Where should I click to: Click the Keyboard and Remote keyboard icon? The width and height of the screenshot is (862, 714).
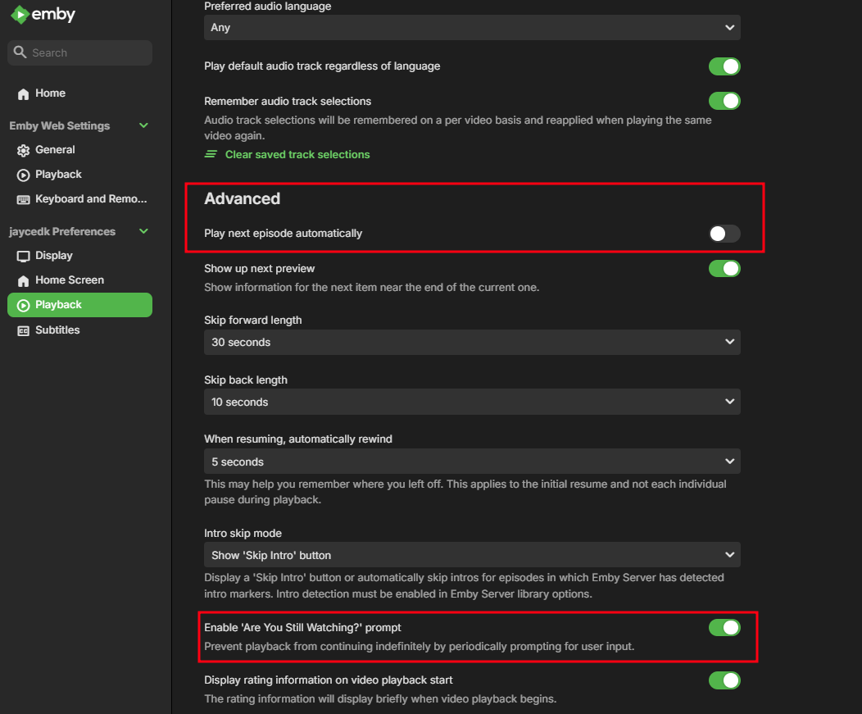[x=23, y=199]
